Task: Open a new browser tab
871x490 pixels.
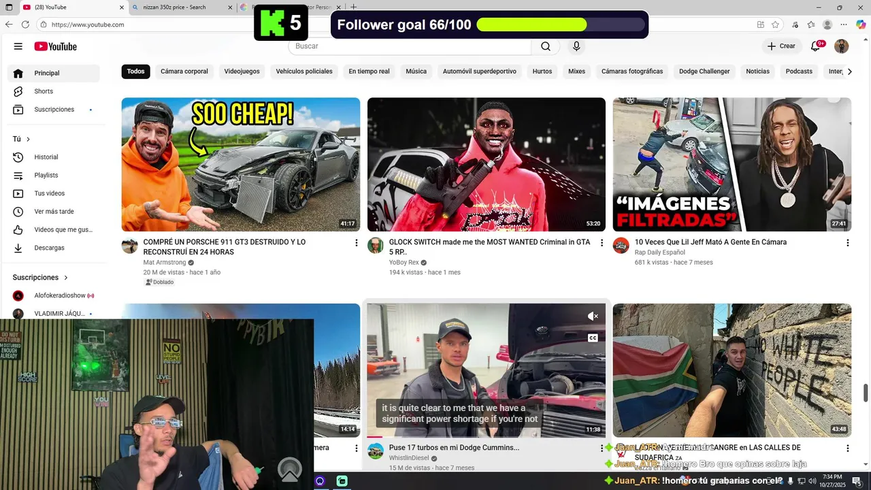Action: (x=353, y=7)
